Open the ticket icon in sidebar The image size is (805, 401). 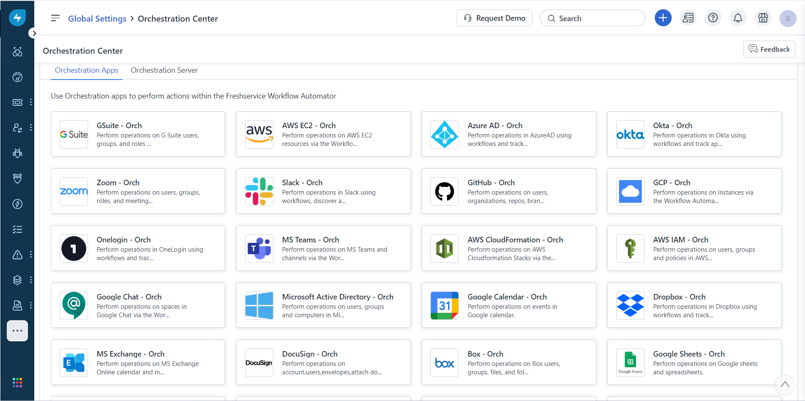[x=17, y=102]
